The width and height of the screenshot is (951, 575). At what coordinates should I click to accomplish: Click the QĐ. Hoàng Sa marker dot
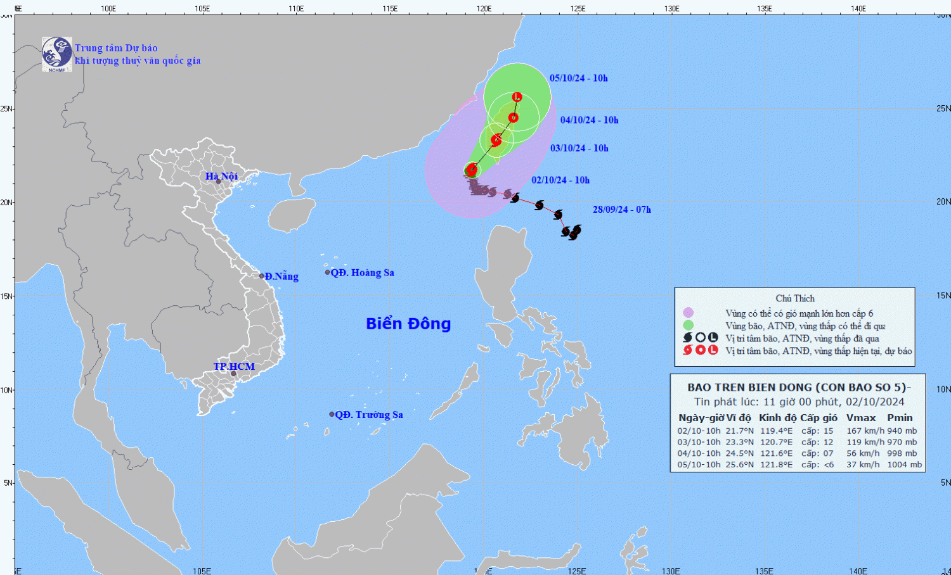click(328, 272)
